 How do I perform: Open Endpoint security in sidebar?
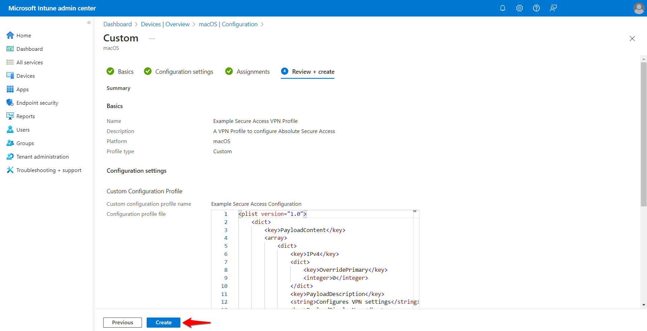(x=32, y=103)
